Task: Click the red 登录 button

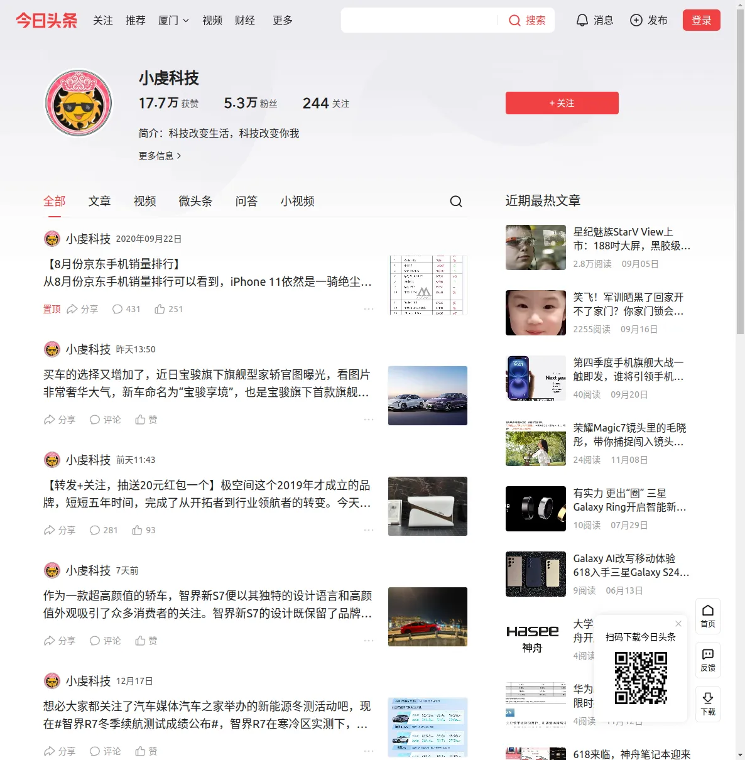Action: point(702,21)
